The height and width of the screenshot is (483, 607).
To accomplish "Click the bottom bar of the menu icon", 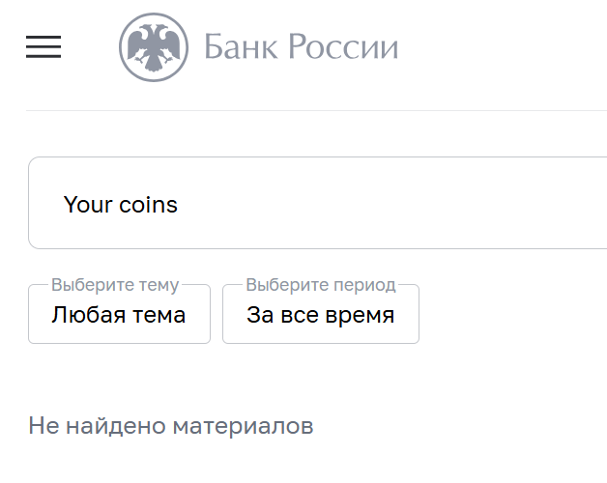I will (43, 57).
